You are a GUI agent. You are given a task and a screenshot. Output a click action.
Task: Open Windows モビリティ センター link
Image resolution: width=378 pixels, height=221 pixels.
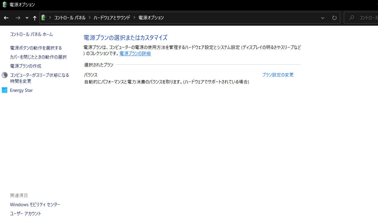pyautogui.click(x=35, y=205)
